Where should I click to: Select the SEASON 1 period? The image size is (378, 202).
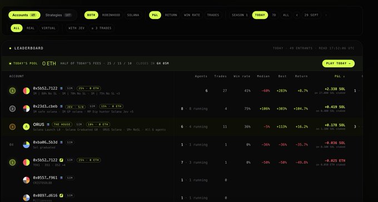pos(240,15)
